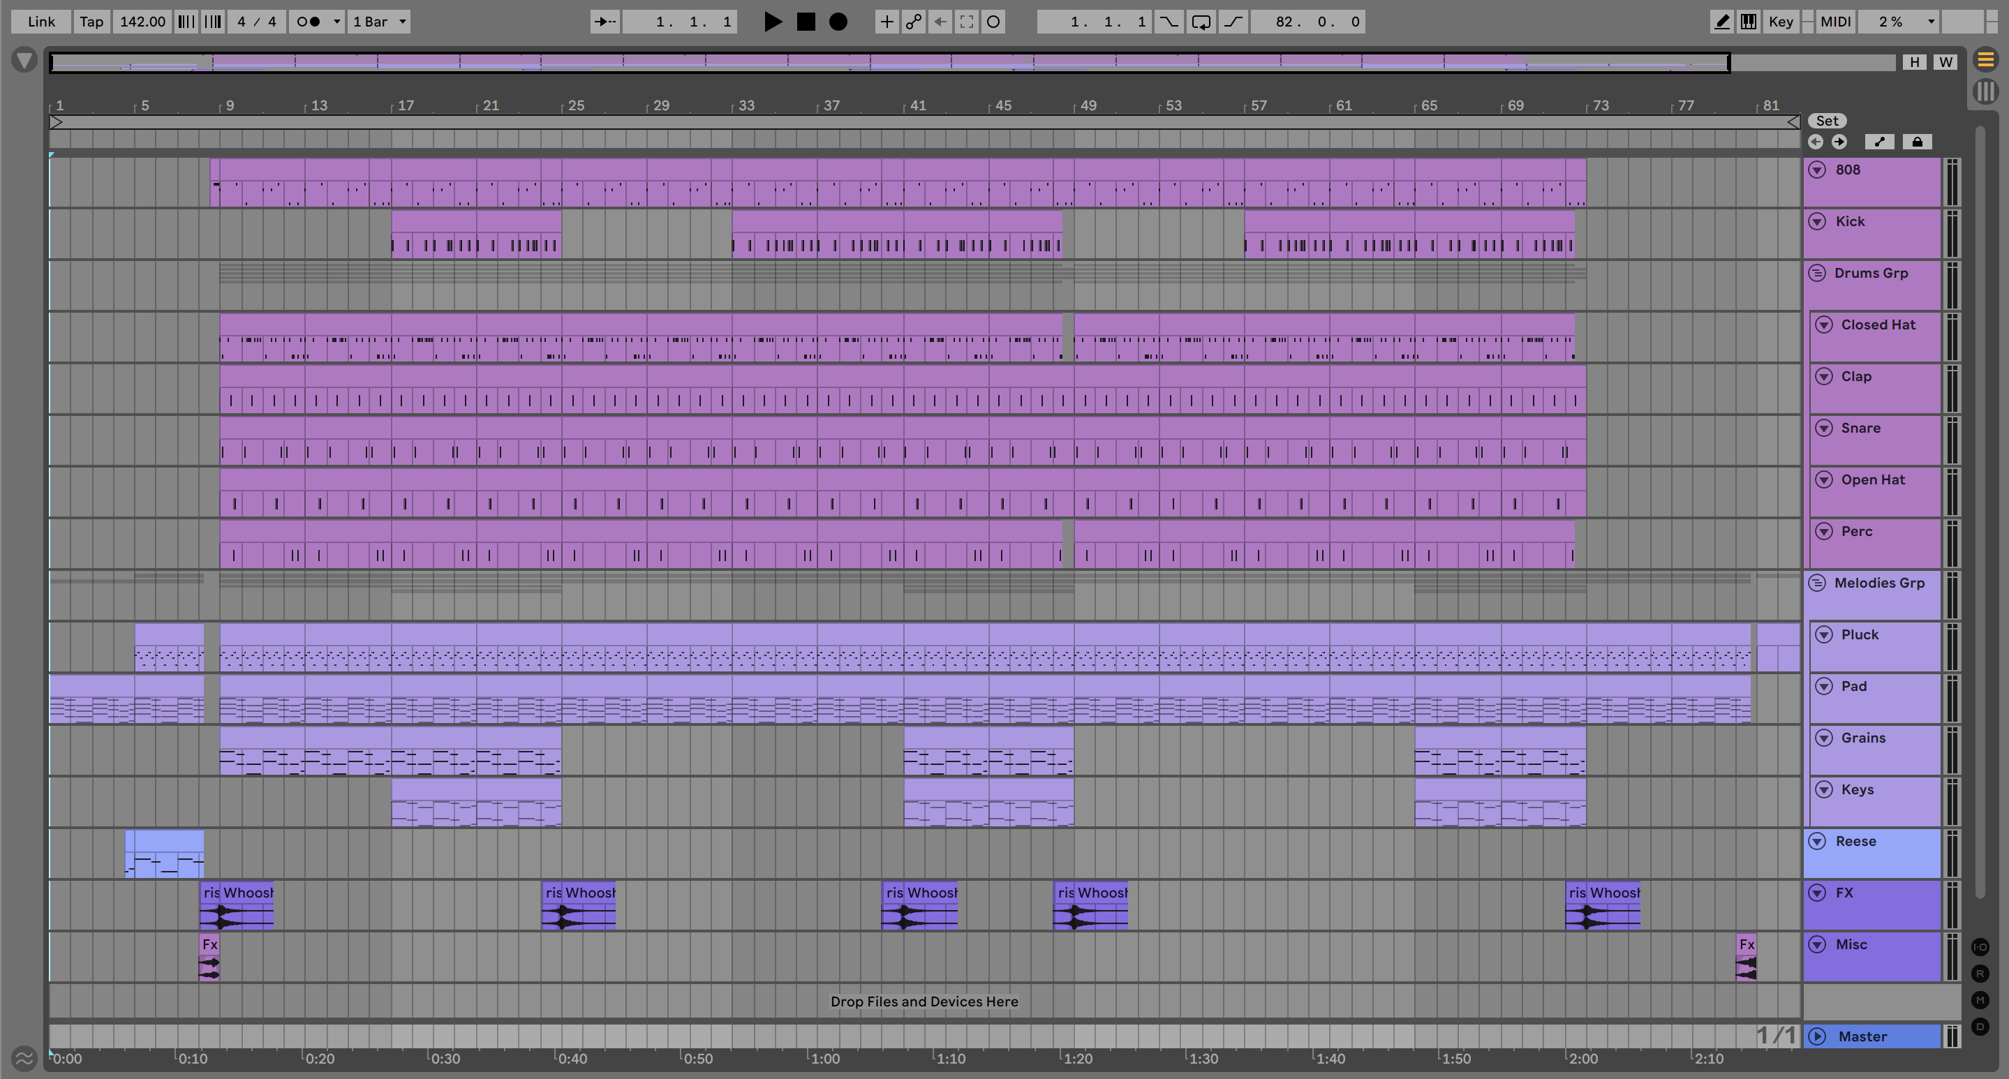Click MIDI Arrangement Overdub plus icon

[x=886, y=22]
